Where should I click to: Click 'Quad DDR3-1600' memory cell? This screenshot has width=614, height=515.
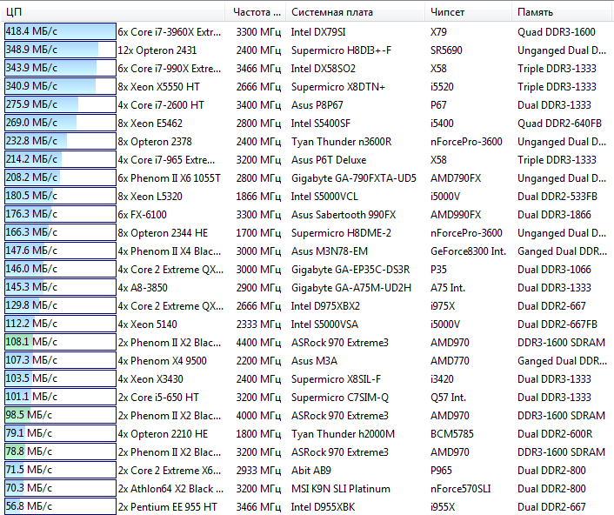click(557, 32)
